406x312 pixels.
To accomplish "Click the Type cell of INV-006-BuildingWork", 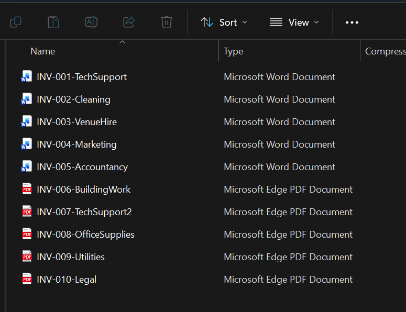I will (x=288, y=190).
